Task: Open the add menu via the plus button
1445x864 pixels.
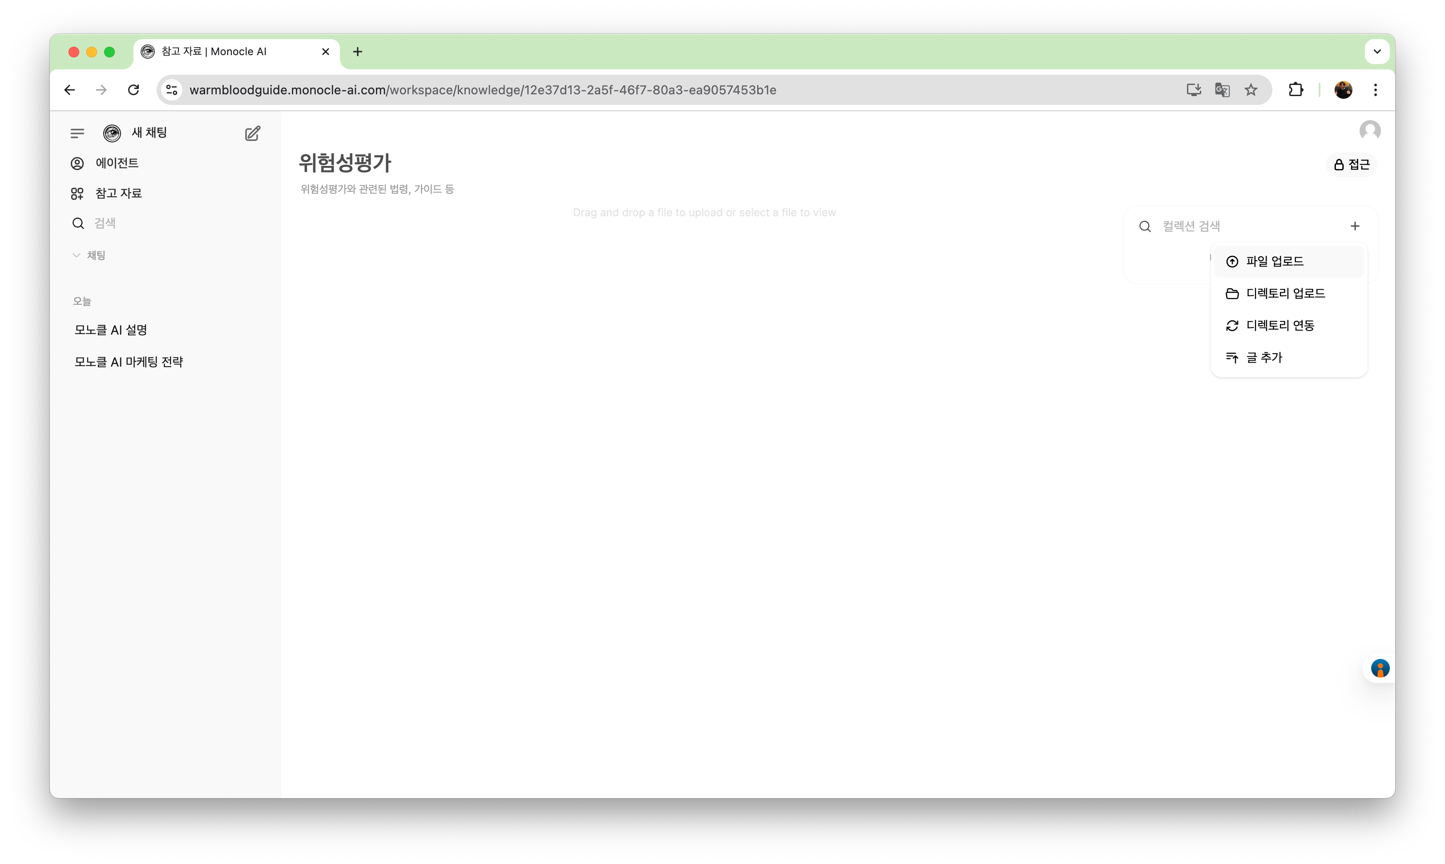Action: pos(1355,226)
